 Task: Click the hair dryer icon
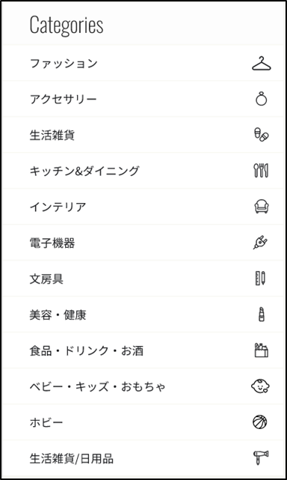click(x=261, y=458)
